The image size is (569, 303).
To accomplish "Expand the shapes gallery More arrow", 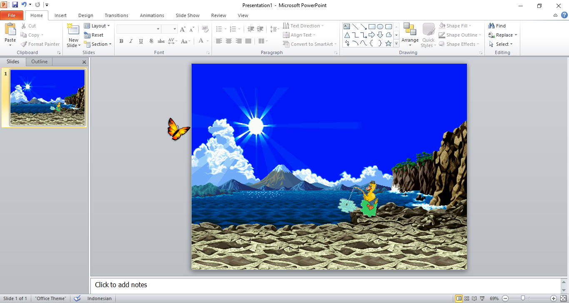I will (396, 43).
